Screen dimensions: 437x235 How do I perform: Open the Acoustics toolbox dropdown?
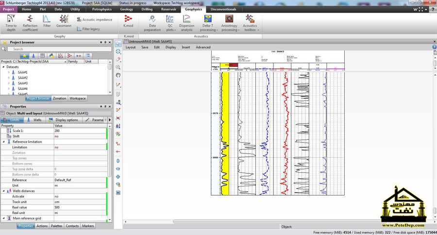(250, 23)
